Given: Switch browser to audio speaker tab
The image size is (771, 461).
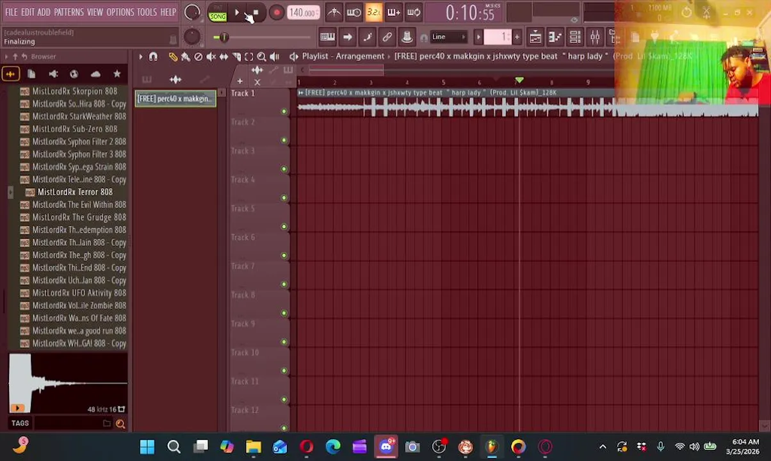Looking at the screenshot, I should pyautogui.click(x=53, y=74).
